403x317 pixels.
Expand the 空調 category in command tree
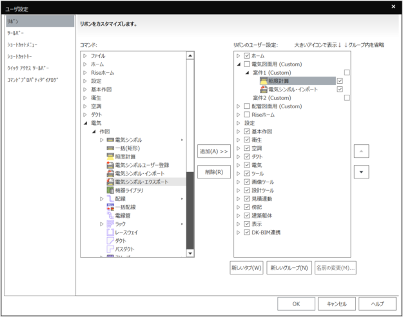pyautogui.click(x=84, y=106)
